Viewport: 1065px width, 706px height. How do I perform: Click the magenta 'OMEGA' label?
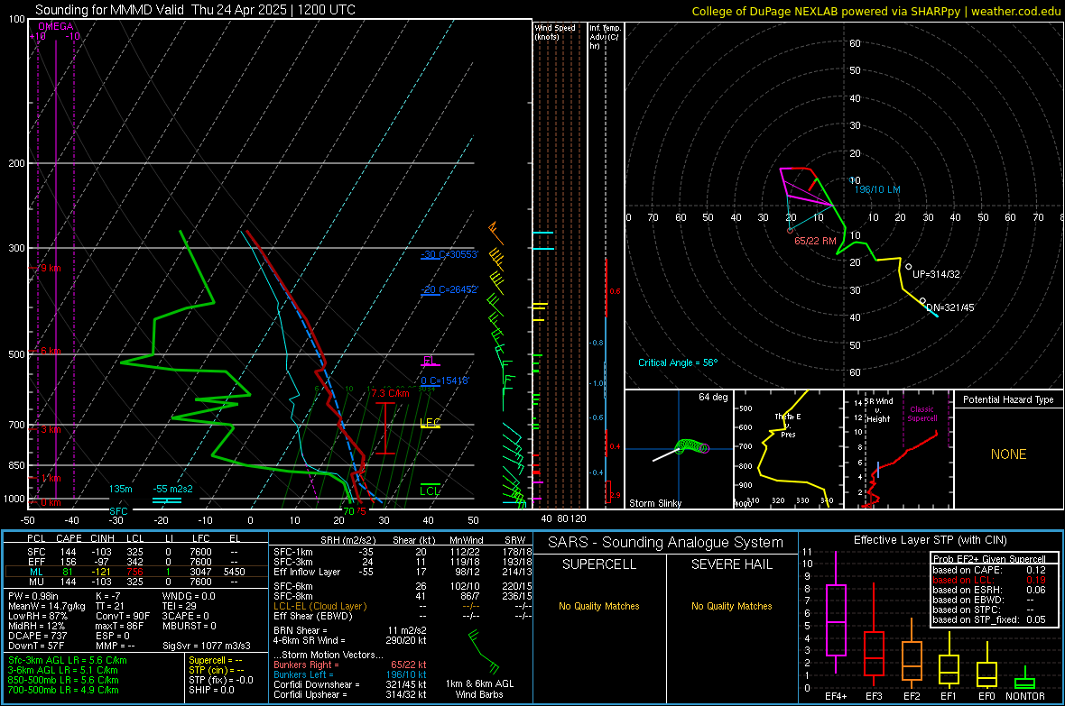coord(56,26)
